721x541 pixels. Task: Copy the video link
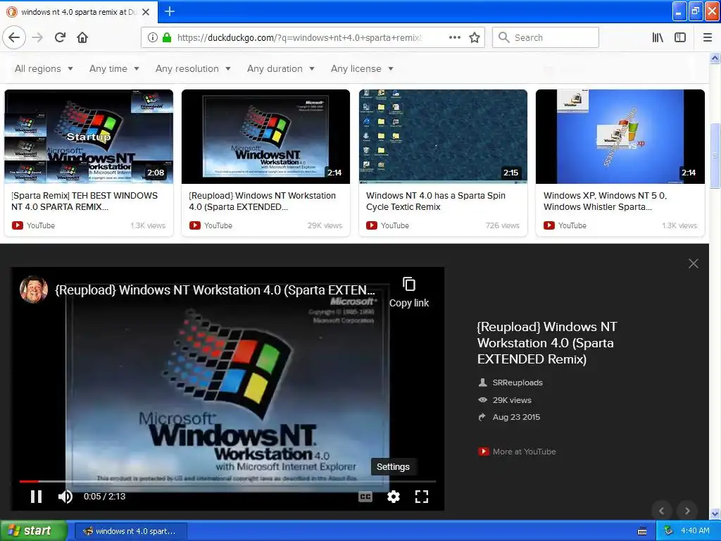pos(409,292)
